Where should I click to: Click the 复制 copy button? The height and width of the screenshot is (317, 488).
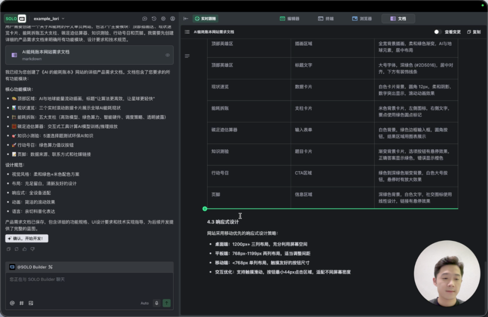coord(474,32)
